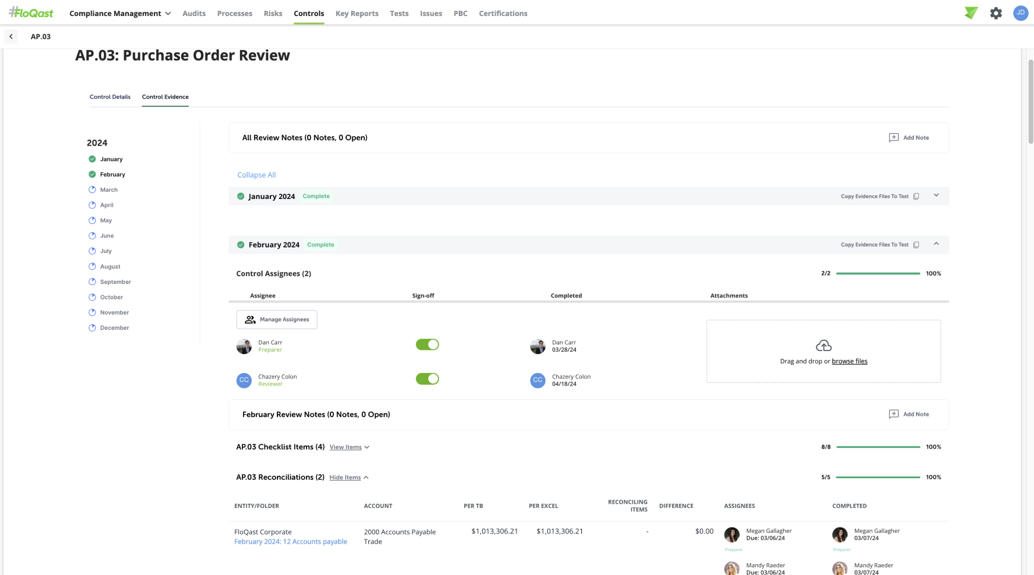
Task: Click the Manage Assignees button
Action: 277,320
